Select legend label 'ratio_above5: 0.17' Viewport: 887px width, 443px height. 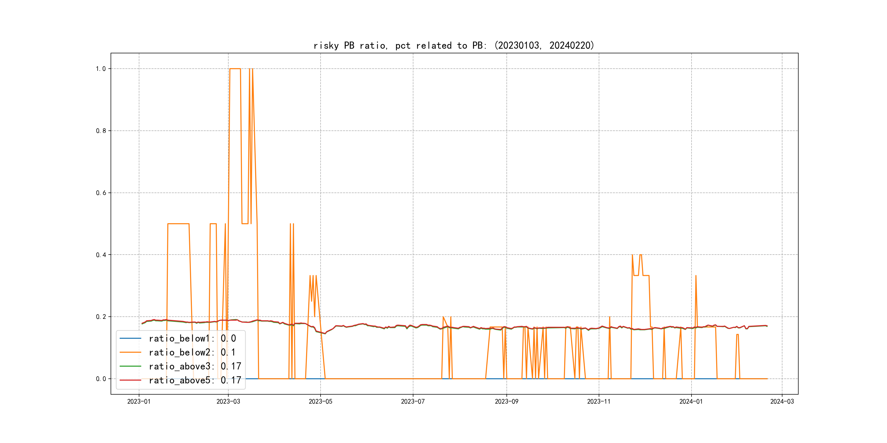tap(195, 380)
